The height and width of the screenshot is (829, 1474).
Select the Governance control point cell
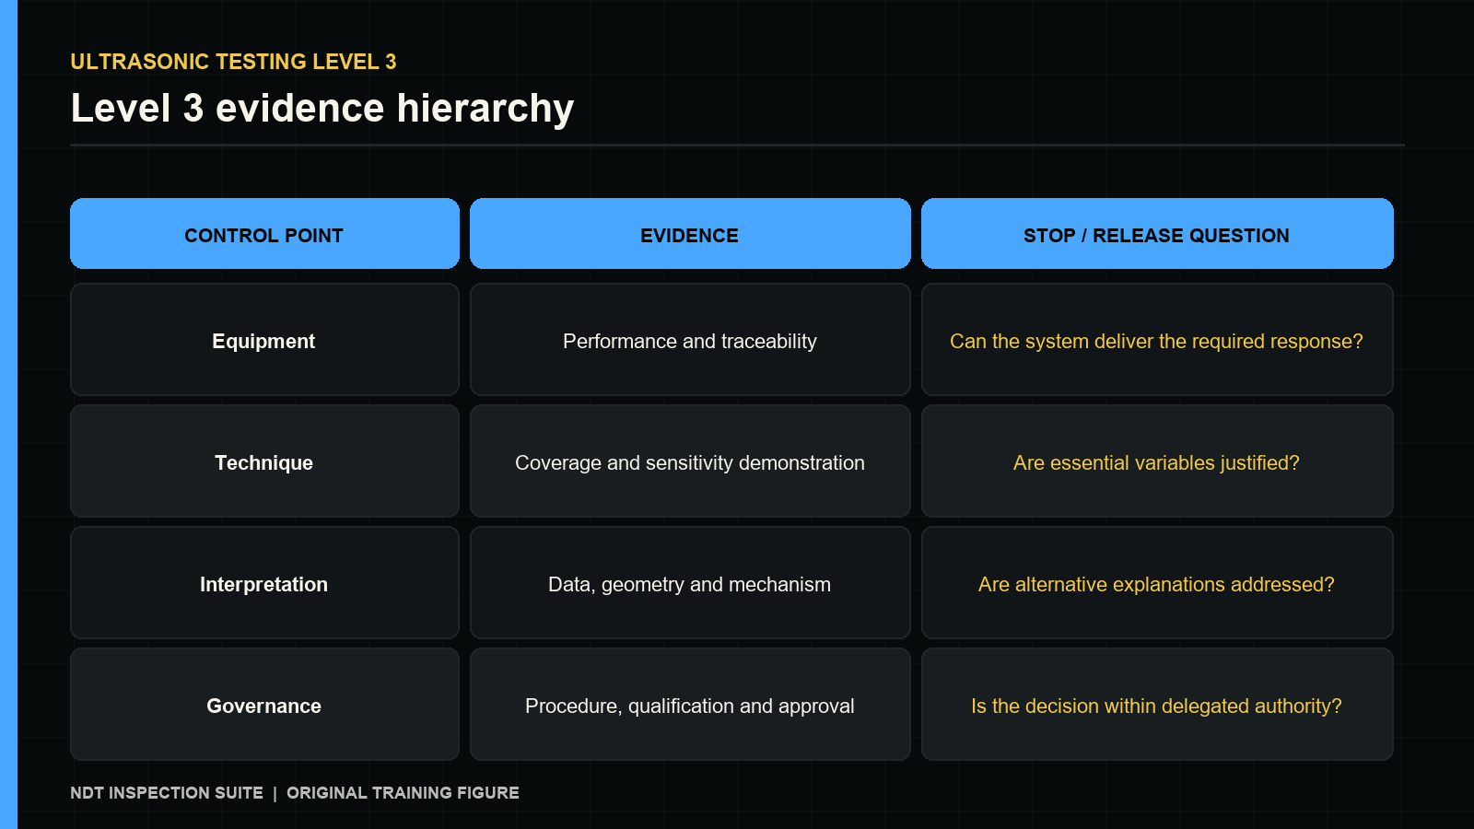pos(264,705)
